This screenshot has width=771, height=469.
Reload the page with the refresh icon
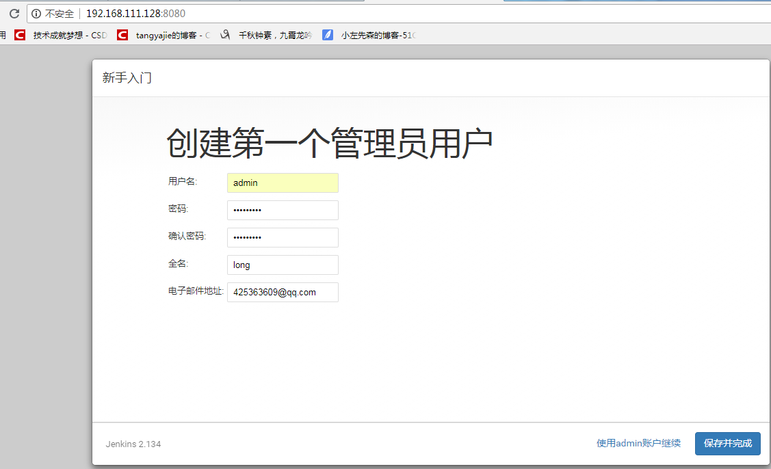point(14,14)
